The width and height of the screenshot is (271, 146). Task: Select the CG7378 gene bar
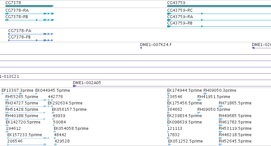30,6
